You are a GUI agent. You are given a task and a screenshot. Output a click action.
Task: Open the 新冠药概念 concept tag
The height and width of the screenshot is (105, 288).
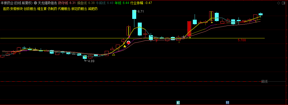pos(79,9)
